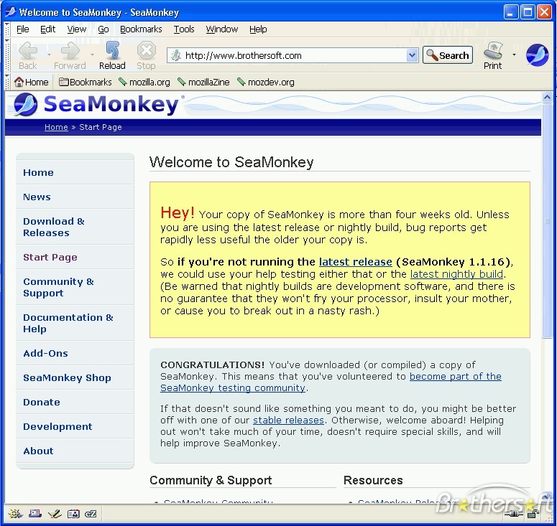Screen dimensions: 557x526
Task: Open the Help menu
Action: pos(258,29)
